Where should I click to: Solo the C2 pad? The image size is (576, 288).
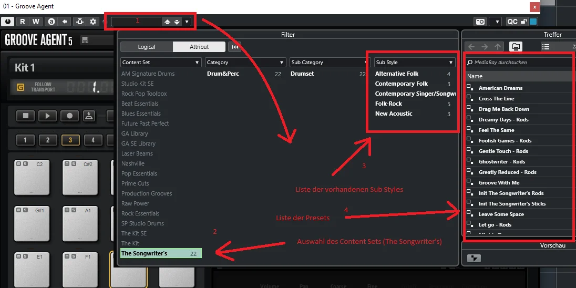pos(25,164)
